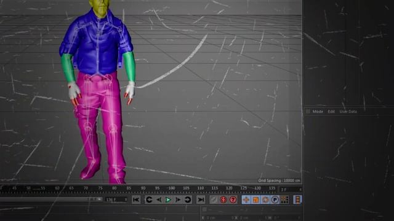Click the Grid Spacing viewport label
This screenshot has width=394, height=221.
pos(279,180)
